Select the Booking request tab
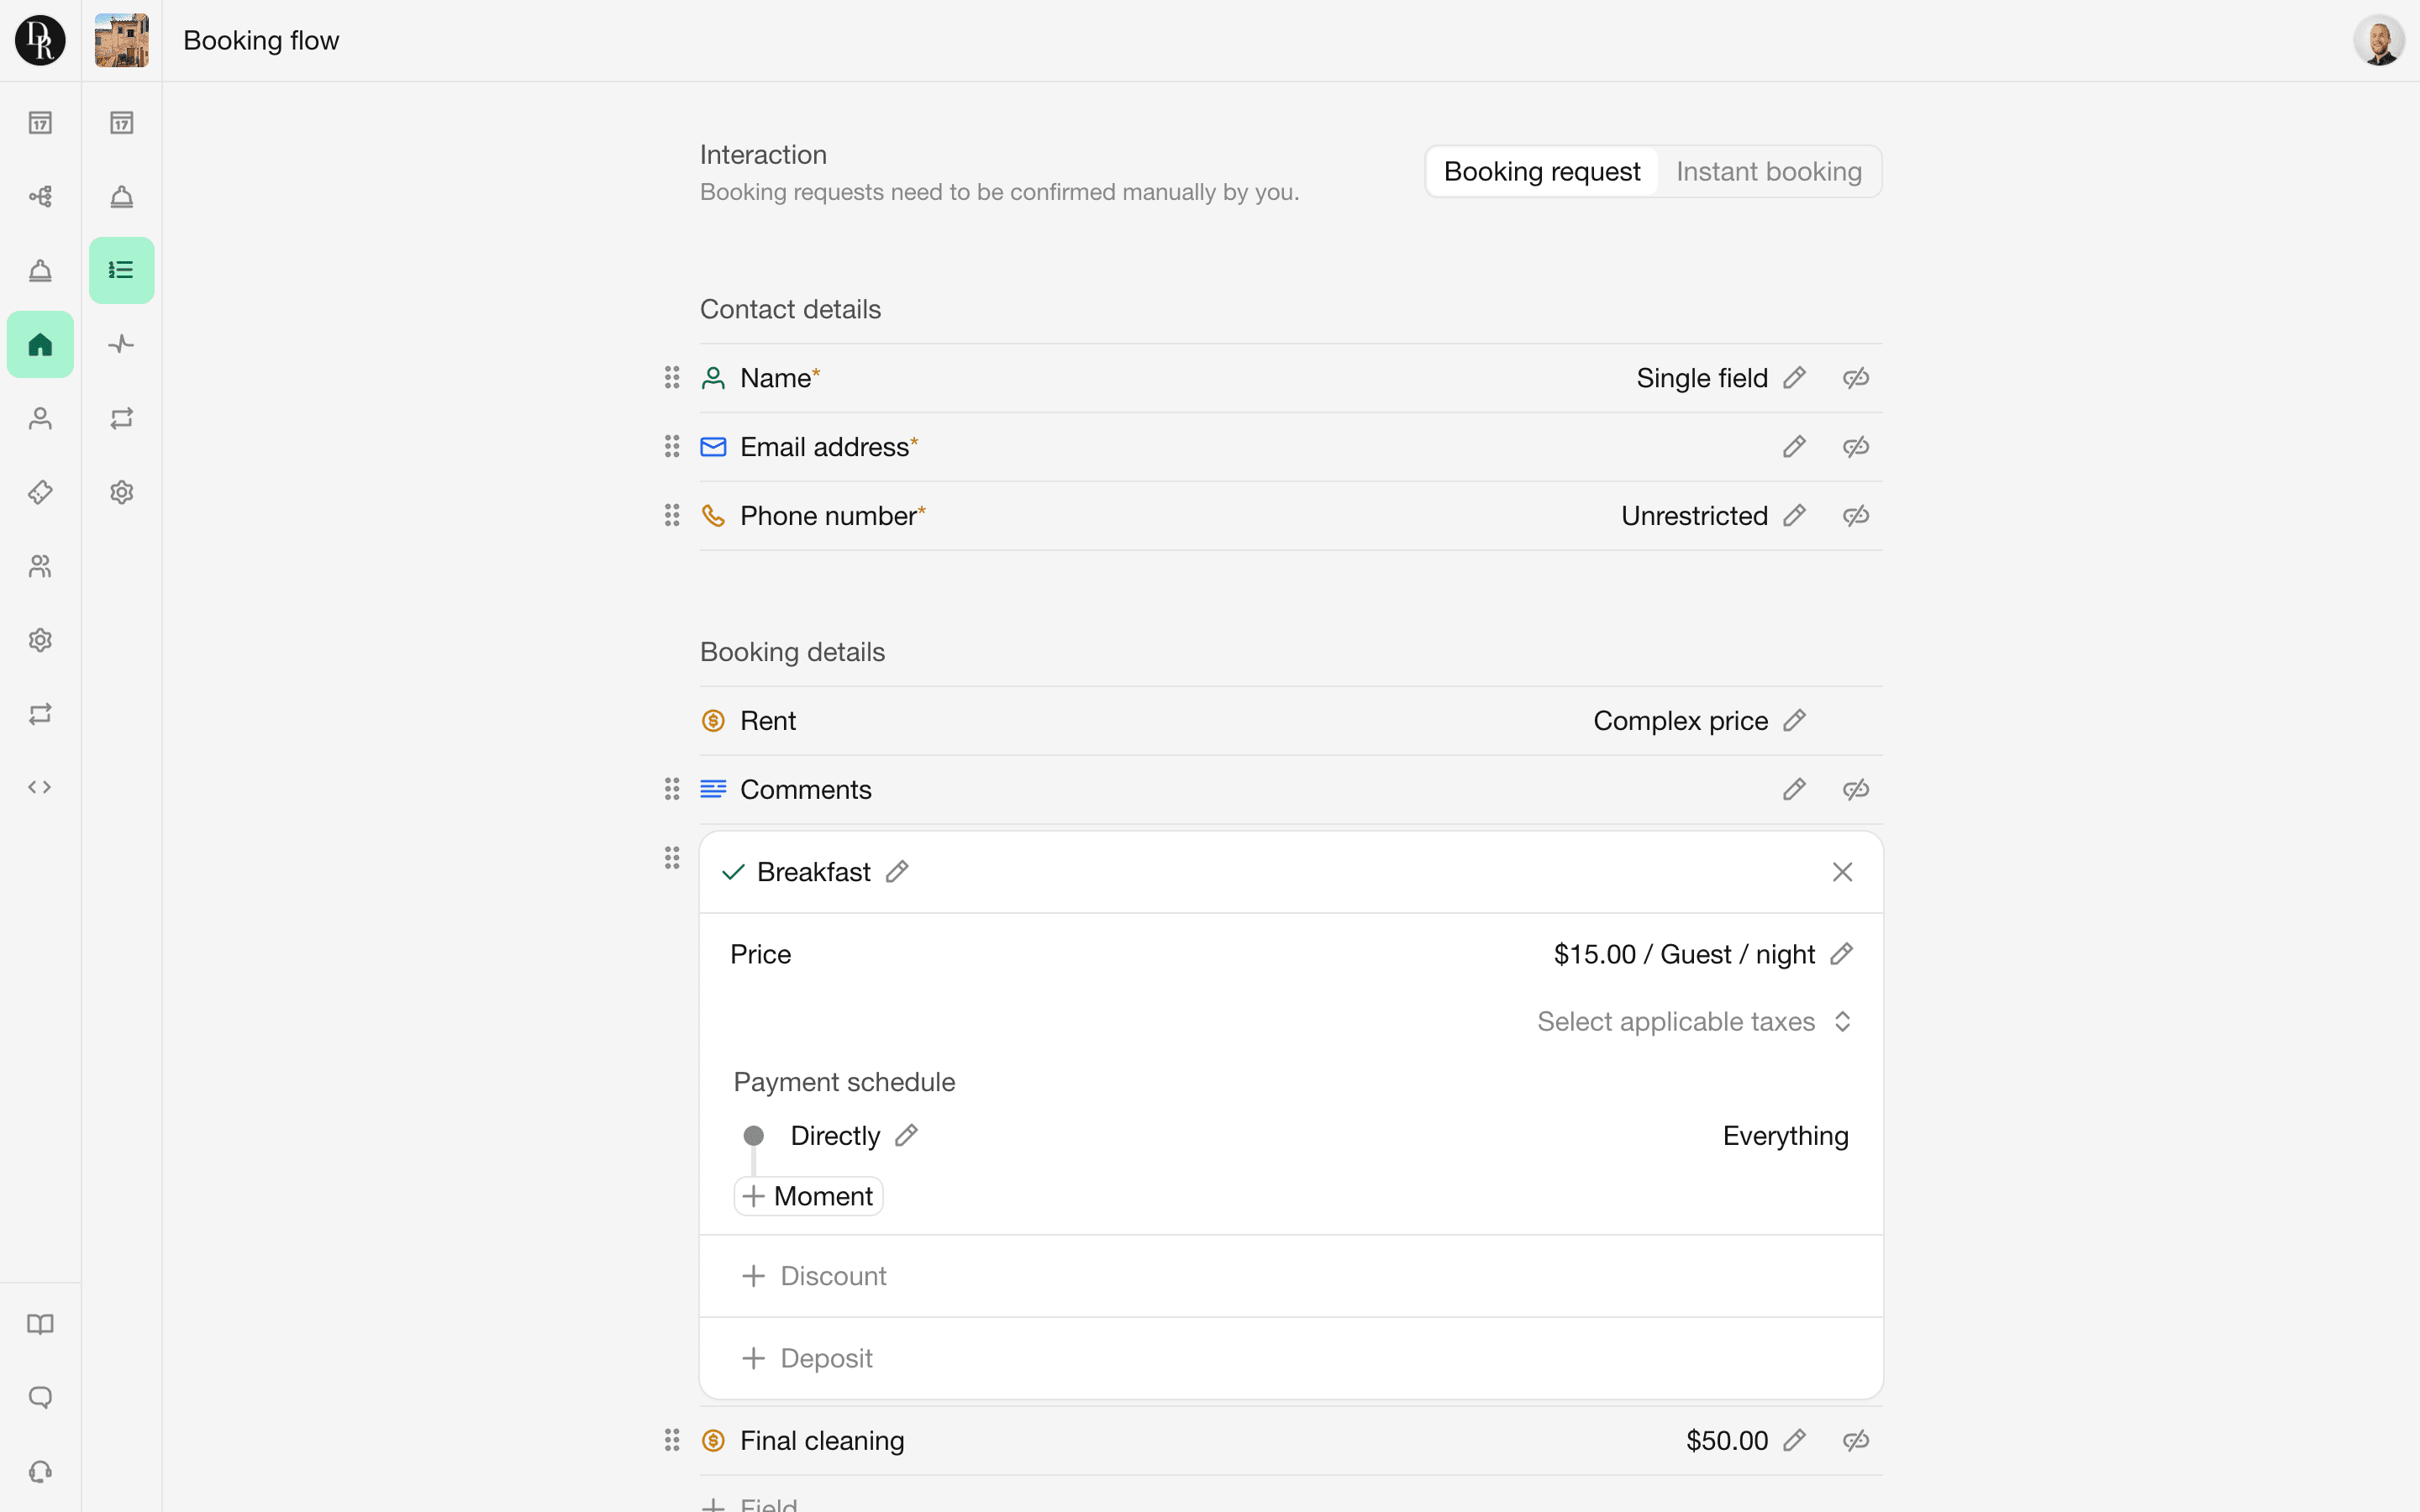Image resolution: width=2420 pixels, height=1512 pixels. click(1541, 172)
